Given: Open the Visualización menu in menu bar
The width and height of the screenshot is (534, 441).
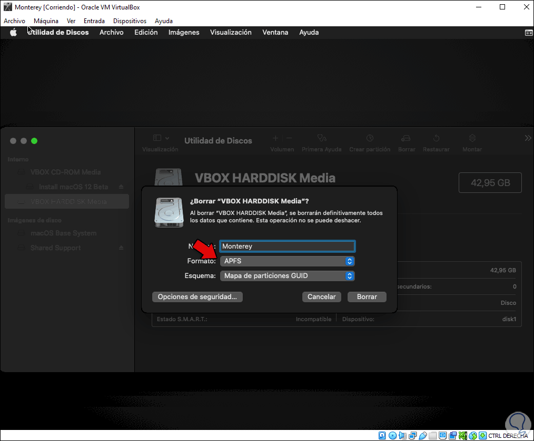Looking at the screenshot, I should [231, 32].
